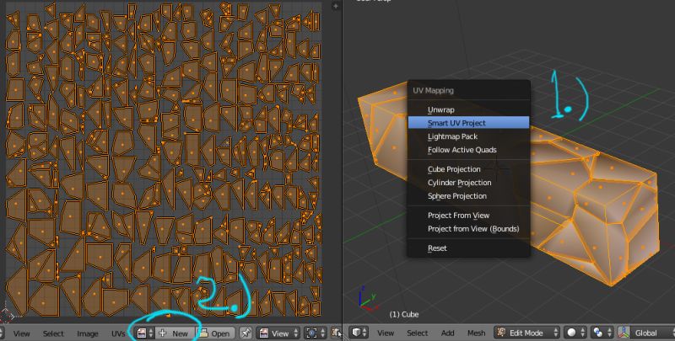Choose Project From View entry
This screenshot has height=341, width=675.
coord(468,216)
